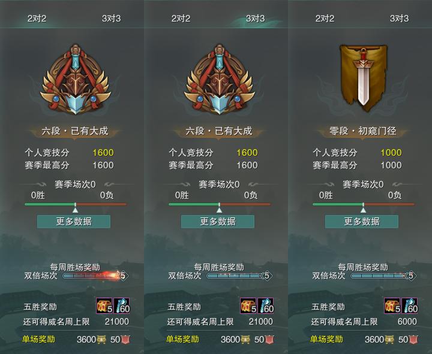This screenshot has width=432, height=354.
Task: Open the 2对2 tab in the rightmost panel
Action: tap(325, 19)
